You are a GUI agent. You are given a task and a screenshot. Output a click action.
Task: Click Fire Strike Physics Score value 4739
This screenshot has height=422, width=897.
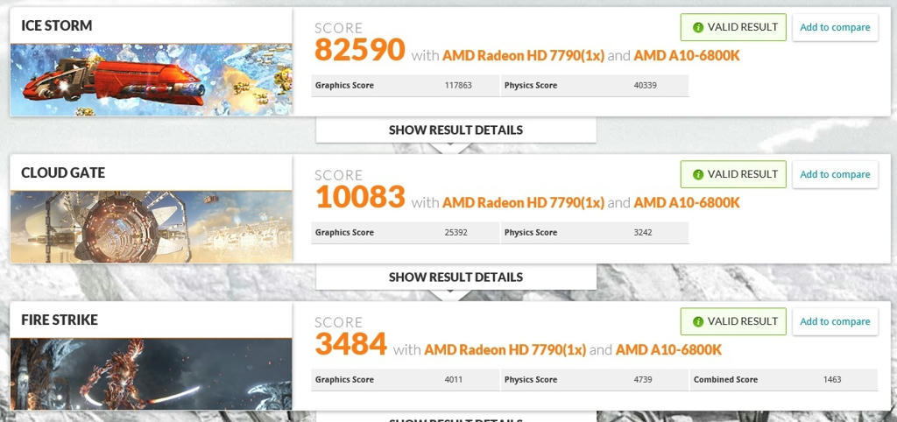tap(643, 380)
